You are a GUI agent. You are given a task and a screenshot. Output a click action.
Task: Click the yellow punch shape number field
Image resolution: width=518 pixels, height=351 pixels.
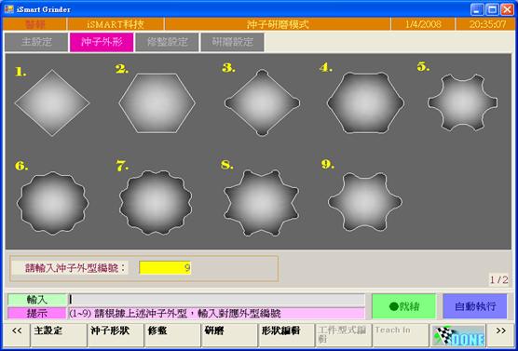pyautogui.click(x=165, y=268)
